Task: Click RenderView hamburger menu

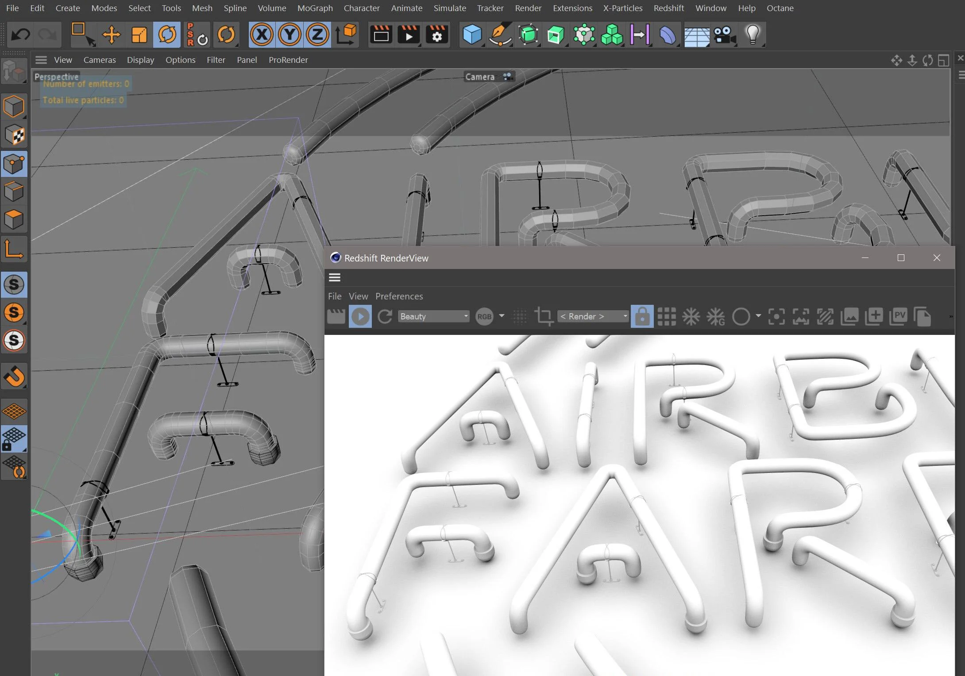Action: (335, 277)
